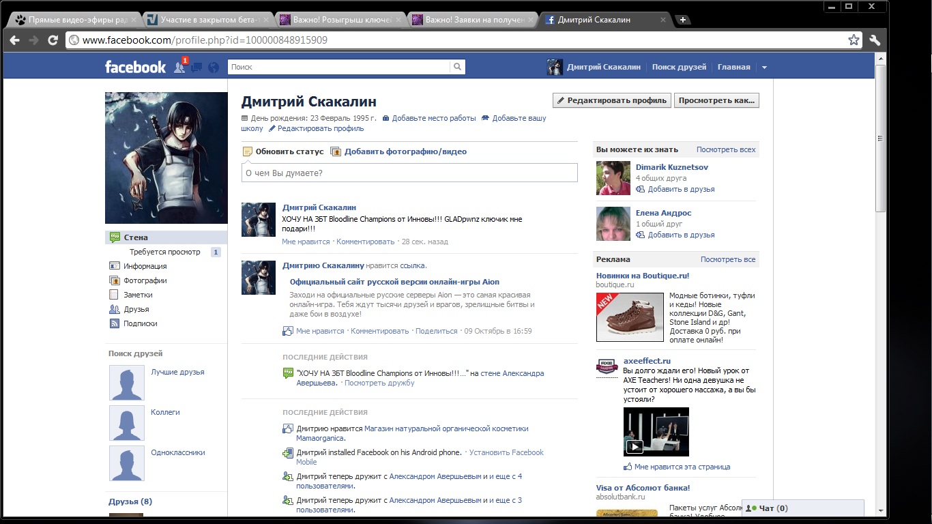Image resolution: width=932 pixels, height=524 pixels.
Task: Open friend requests icon with red badge
Action: click(179, 67)
